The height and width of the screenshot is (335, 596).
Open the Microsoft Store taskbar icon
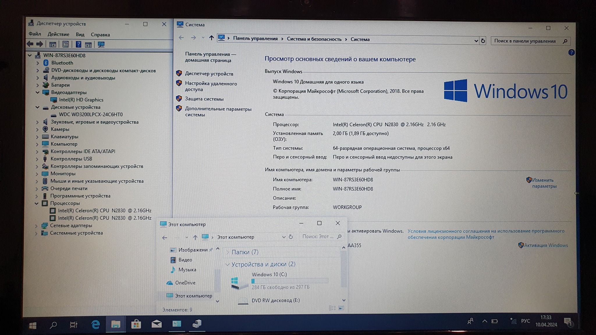coord(136,324)
